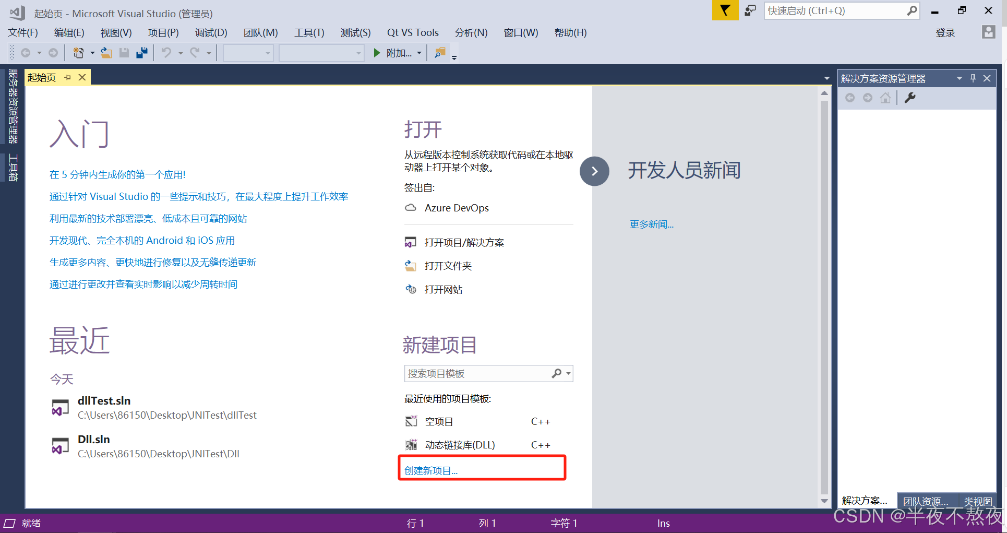1007x533 pixels.
Task: Click the 创建新项目 link
Action: click(x=430, y=470)
